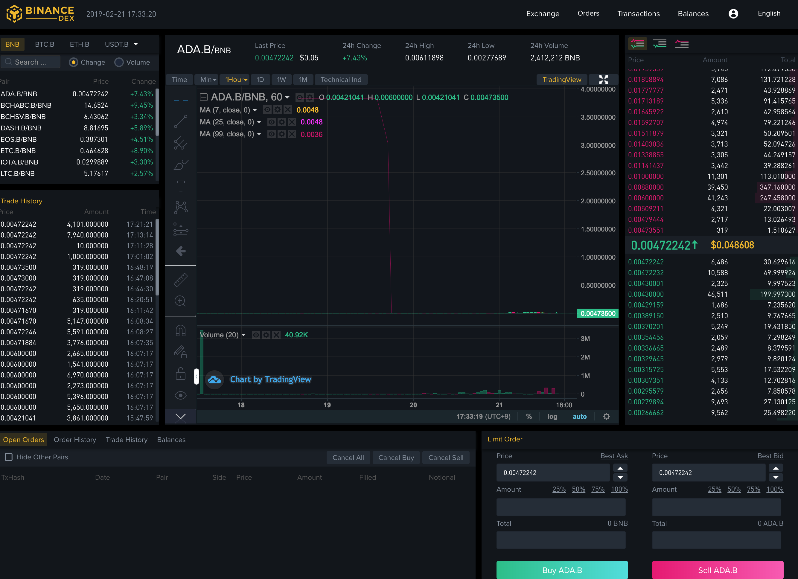Expand the USDT.B market dropdown
Screen dimensions: 798x579
[x=136, y=44]
